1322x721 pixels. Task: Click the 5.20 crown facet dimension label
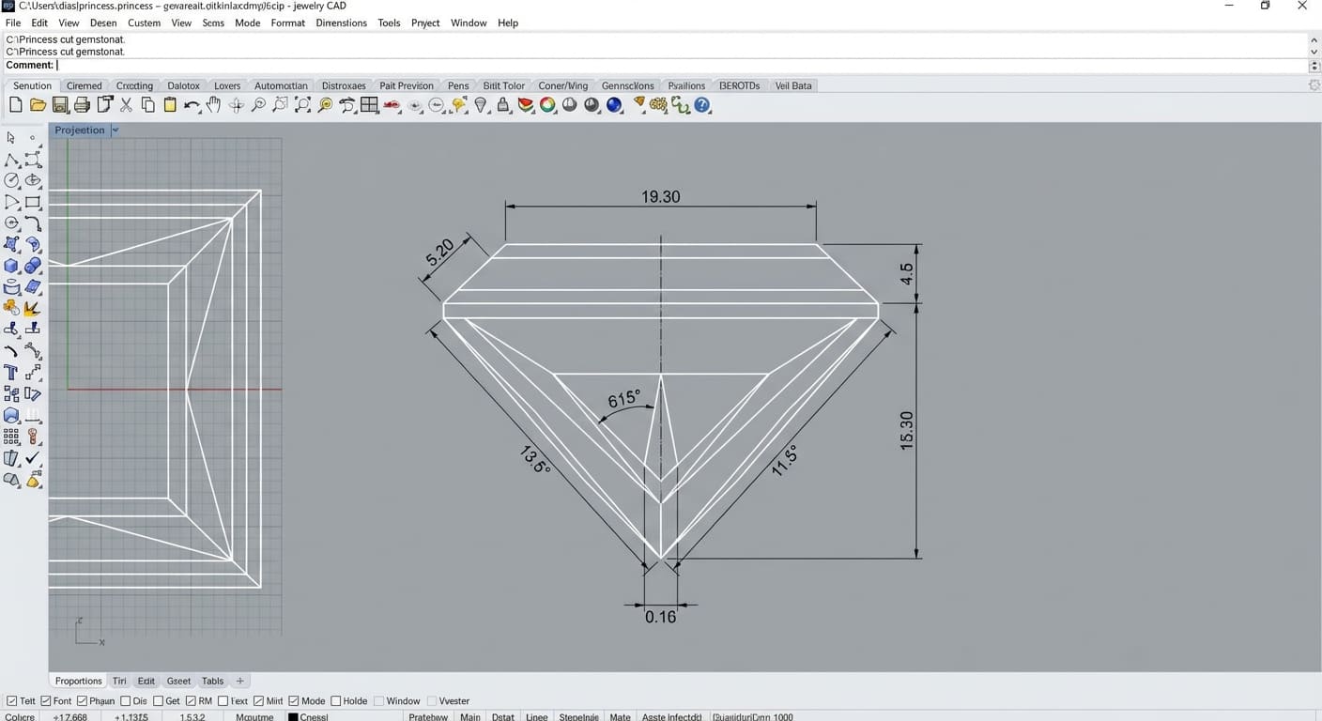pos(439,253)
